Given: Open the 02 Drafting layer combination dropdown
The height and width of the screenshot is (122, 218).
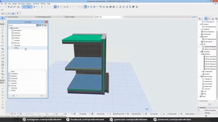Looking at the screenshot, I should (x=90, y=114).
